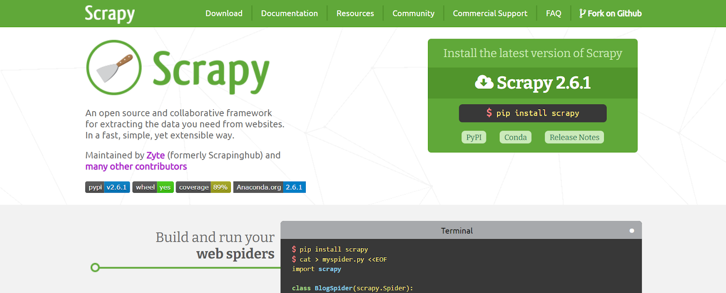Click the 'Install the latest version of Scrapy' heading
Screen dimensions: 726x293
click(x=533, y=54)
